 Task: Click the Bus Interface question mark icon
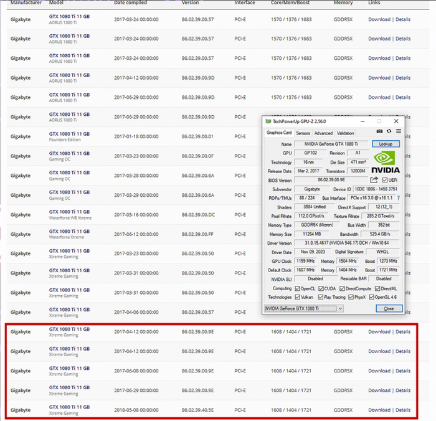399,198
